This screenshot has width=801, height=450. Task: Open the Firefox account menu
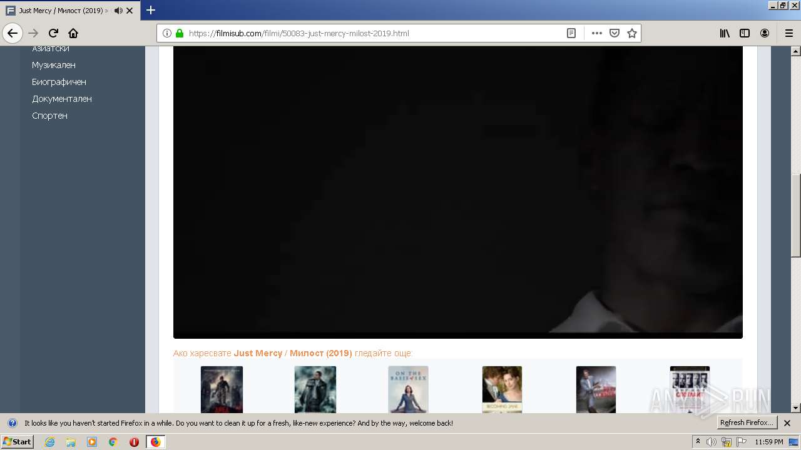tap(765, 33)
